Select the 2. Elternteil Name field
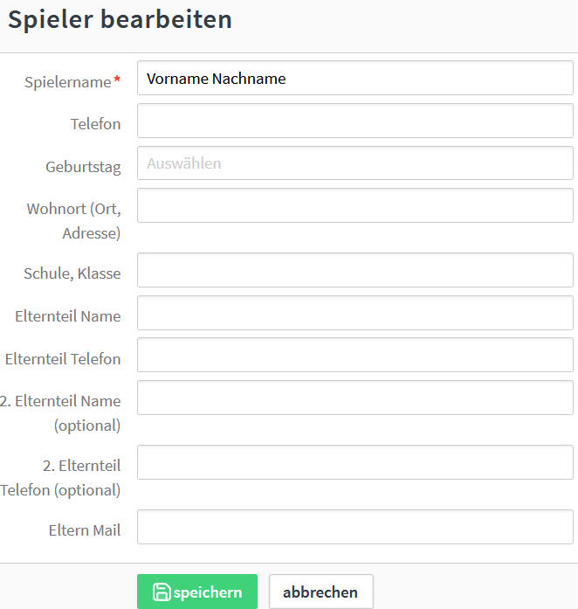This screenshot has width=578, height=609. [354, 398]
